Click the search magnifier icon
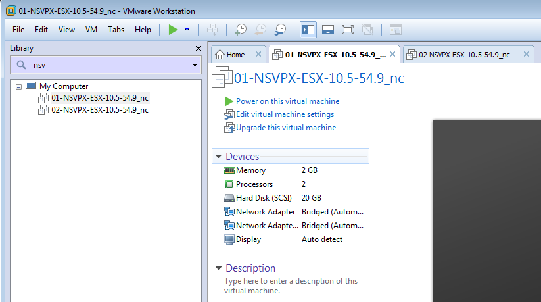Screen dimensions: 541x302 click(22, 65)
